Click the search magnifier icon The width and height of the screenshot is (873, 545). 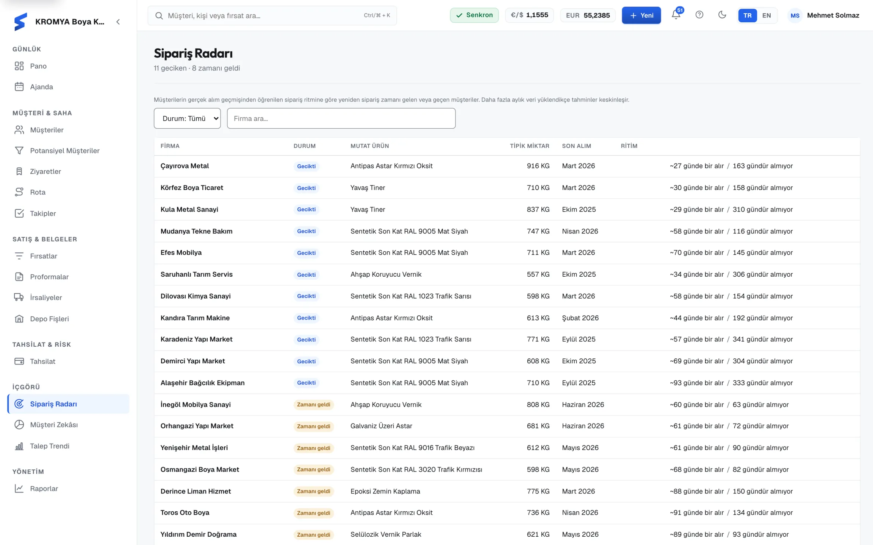[x=159, y=16]
